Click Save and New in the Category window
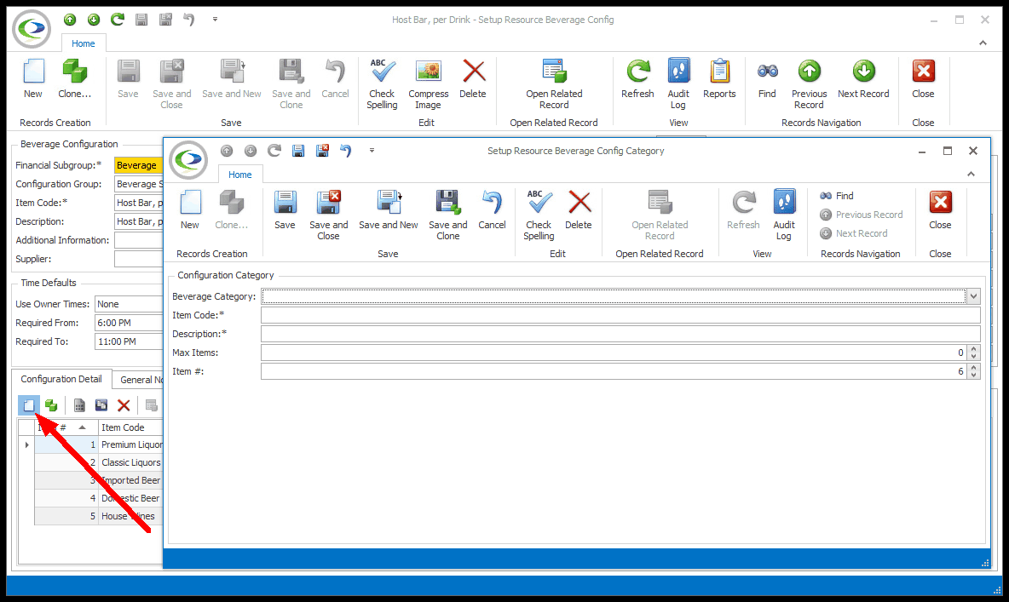 pyautogui.click(x=388, y=209)
